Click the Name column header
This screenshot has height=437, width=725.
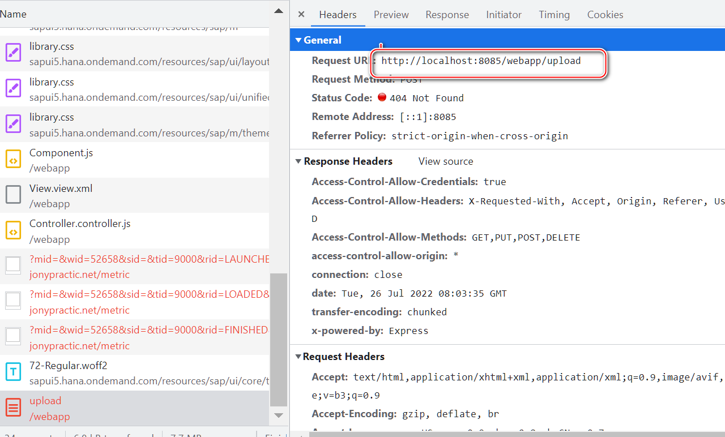coord(14,14)
